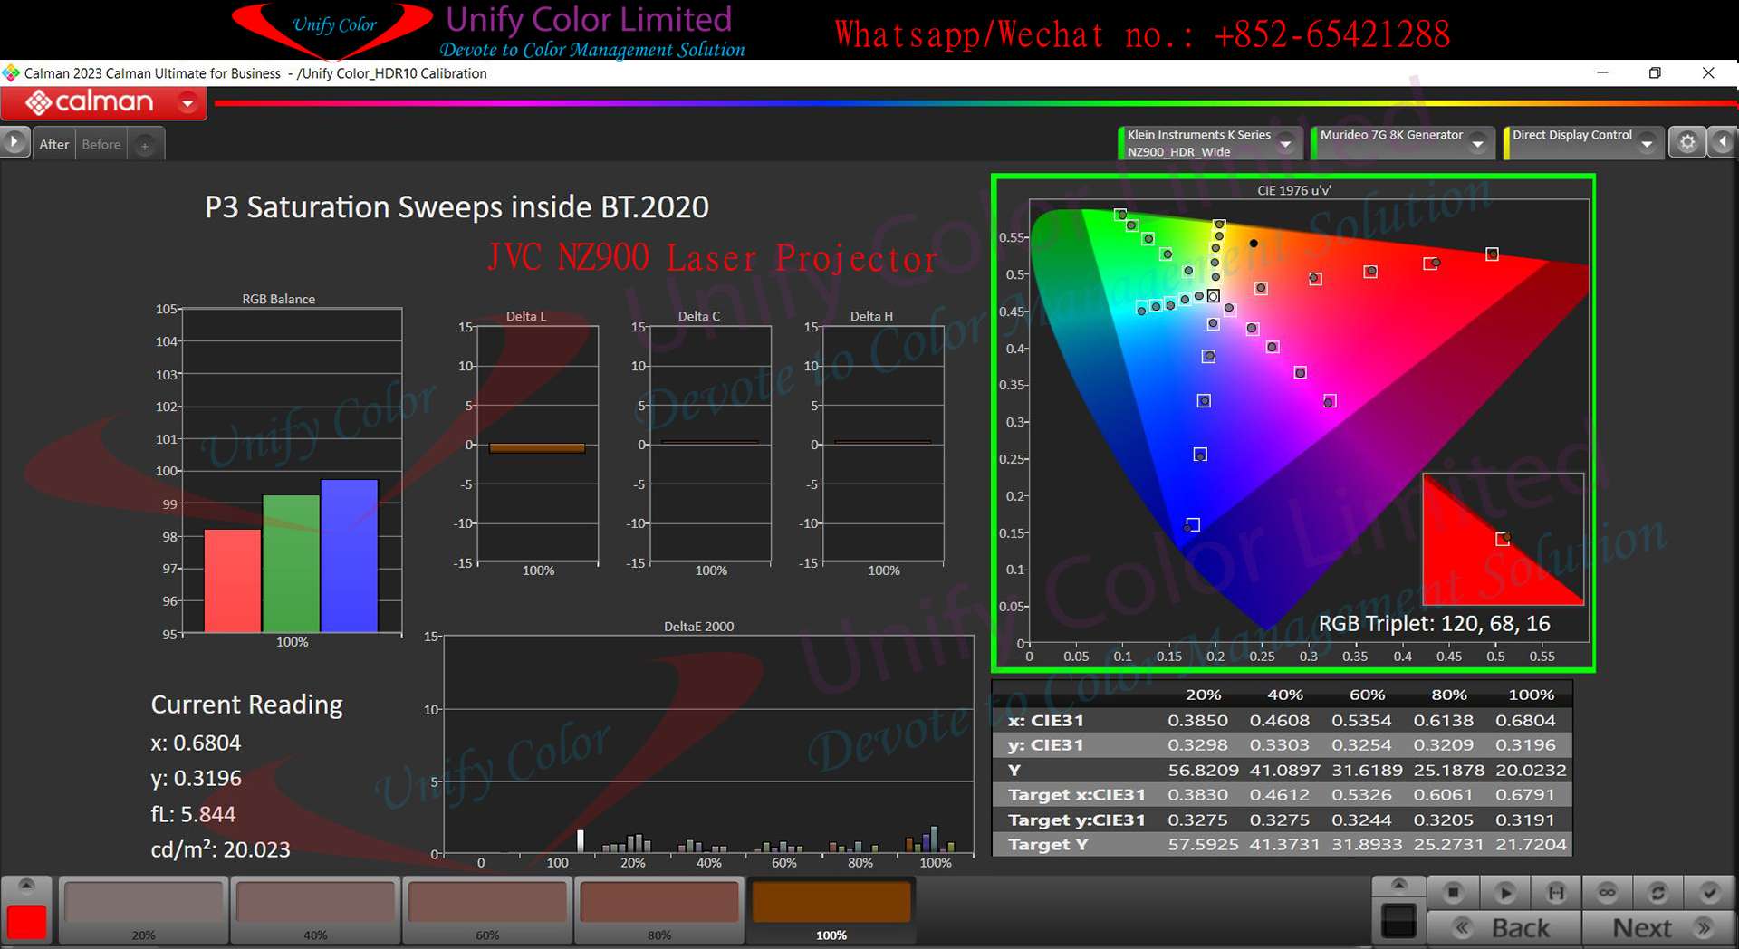Image resolution: width=1739 pixels, height=949 pixels.
Task: Expand the pattern window up-arrow near Stop
Action: point(1398,885)
